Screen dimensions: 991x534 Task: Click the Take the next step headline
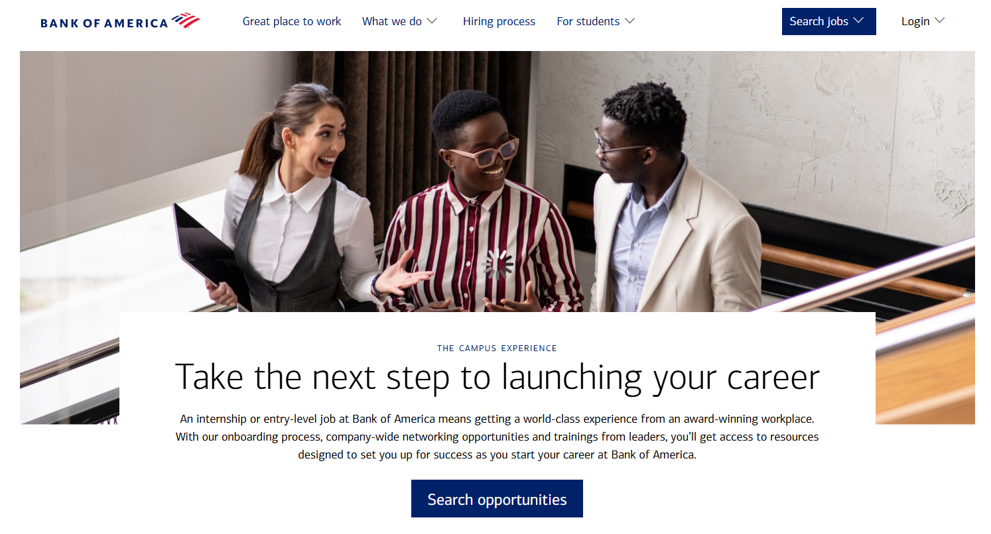pyautogui.click(x=497, y=378)
